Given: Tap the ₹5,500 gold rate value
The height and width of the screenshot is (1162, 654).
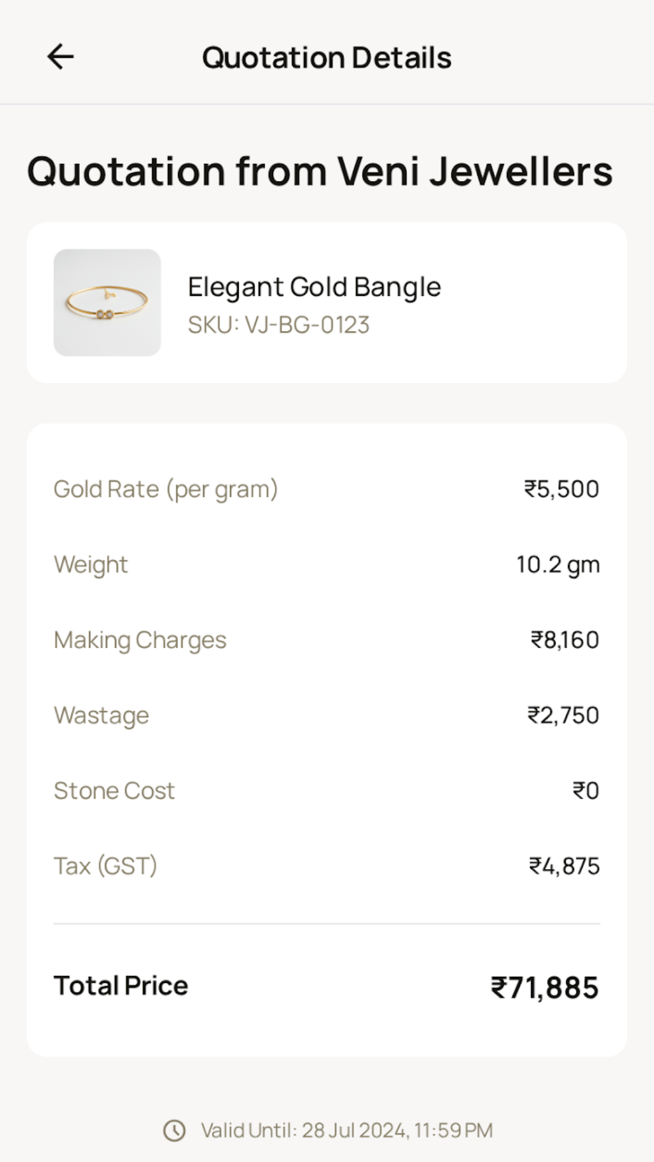Looking at the screenshot, I should tap(561, 489).
